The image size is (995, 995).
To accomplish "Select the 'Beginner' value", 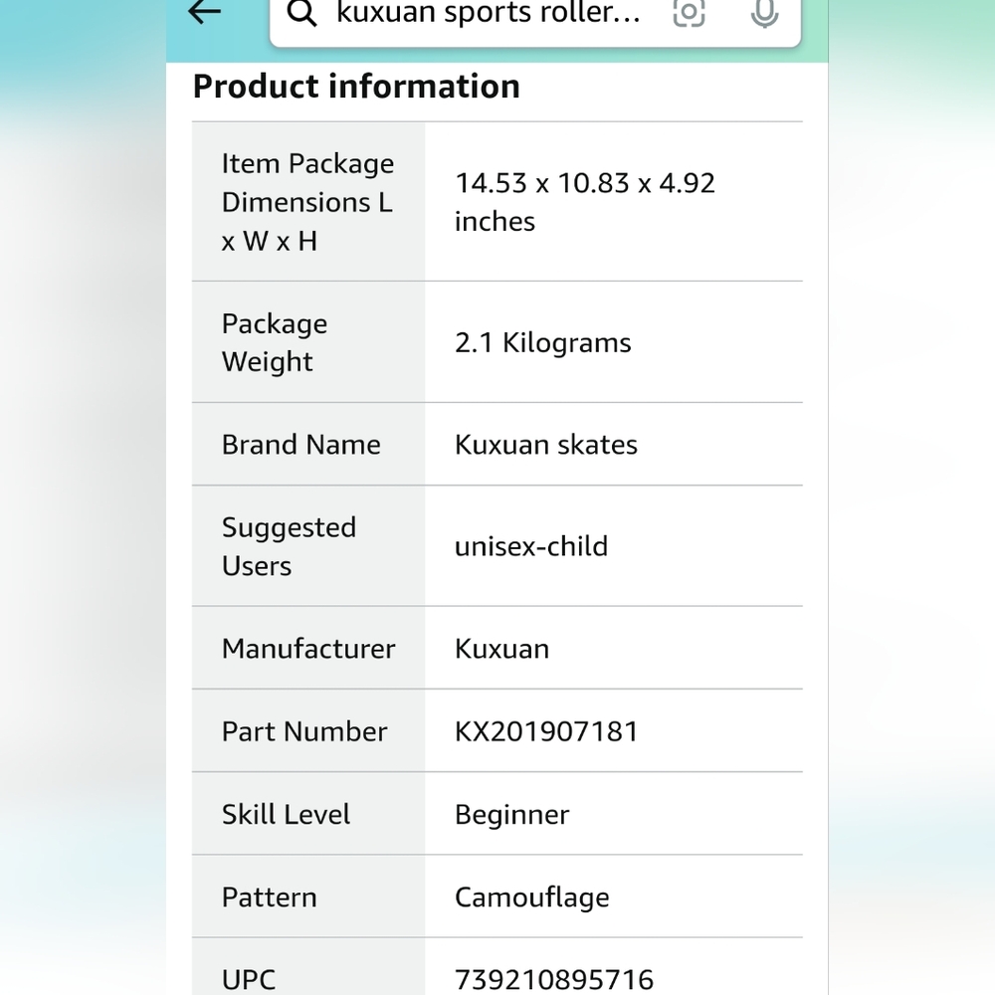I will click(511, 814).
